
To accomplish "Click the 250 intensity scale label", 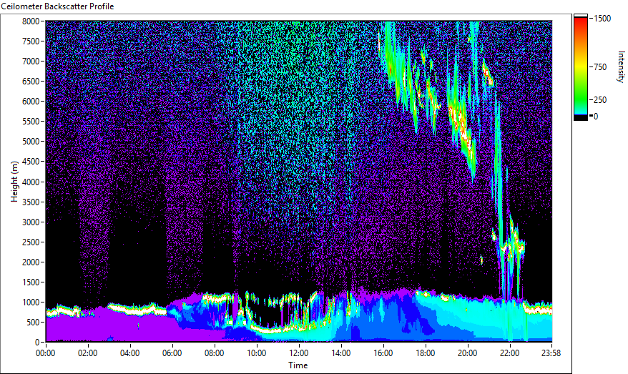I will [600, 100].
